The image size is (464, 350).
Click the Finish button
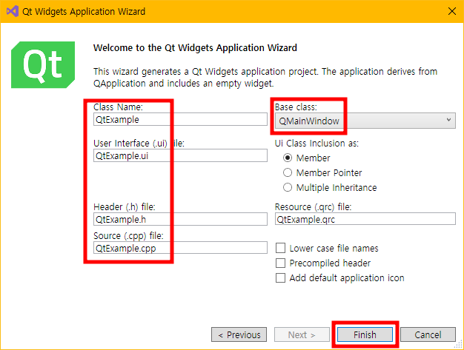pyautogui.click(x=365, y=334)
